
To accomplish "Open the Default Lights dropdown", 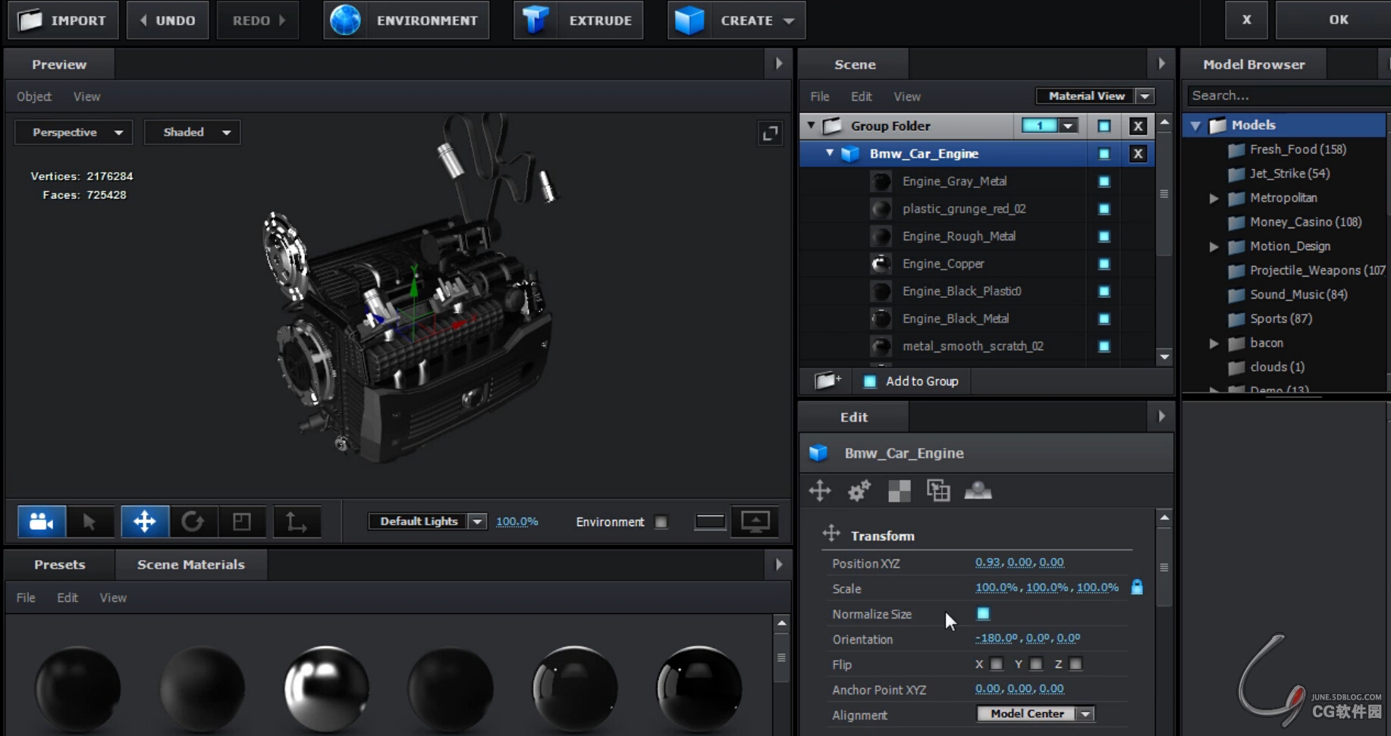I will (x=426, y=521).
